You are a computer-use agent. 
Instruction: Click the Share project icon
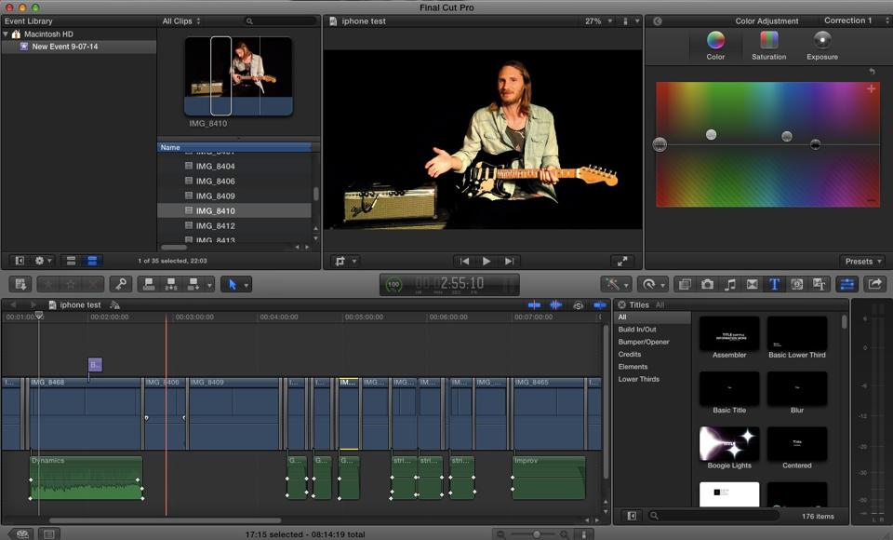[874, 284]
